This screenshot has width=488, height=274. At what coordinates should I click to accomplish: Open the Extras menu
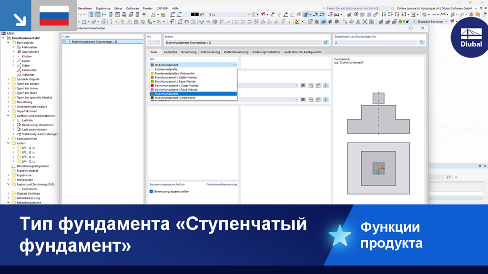pyautogui.click(x=118, y=9)
